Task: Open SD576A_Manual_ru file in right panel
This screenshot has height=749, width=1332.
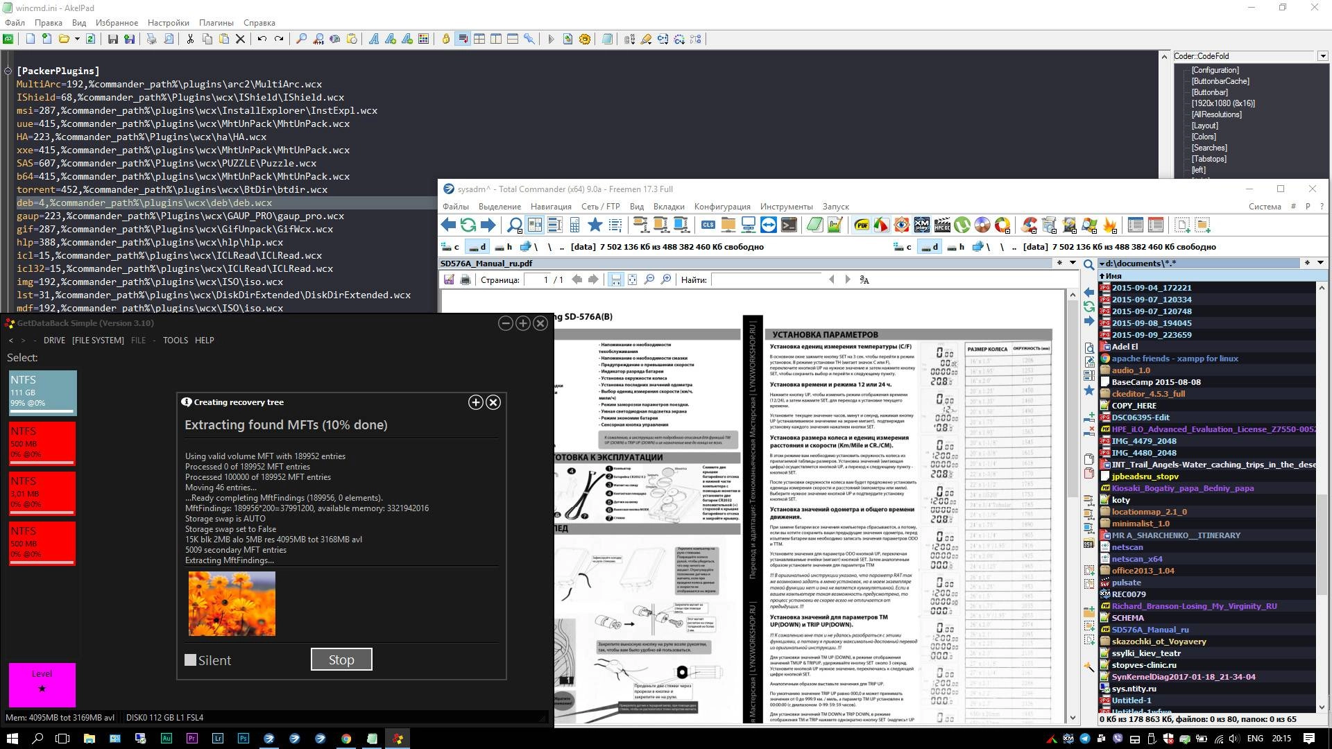Action: point(1150,630)
